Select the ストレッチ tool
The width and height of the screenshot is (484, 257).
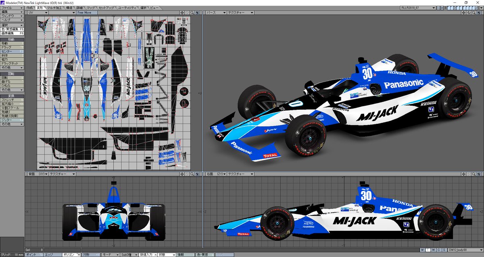click(x=12, y=100)
